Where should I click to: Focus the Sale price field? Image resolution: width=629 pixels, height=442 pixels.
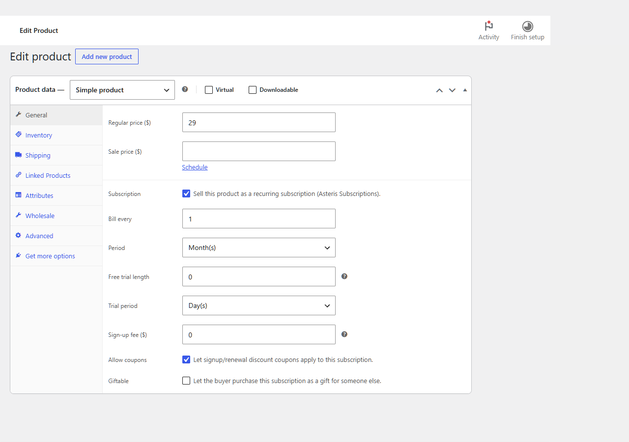click(259, 151)
